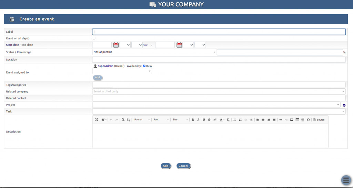Decrease indent in the description editor
Screen dimensions: 353x188
click(x=245, y=120)
